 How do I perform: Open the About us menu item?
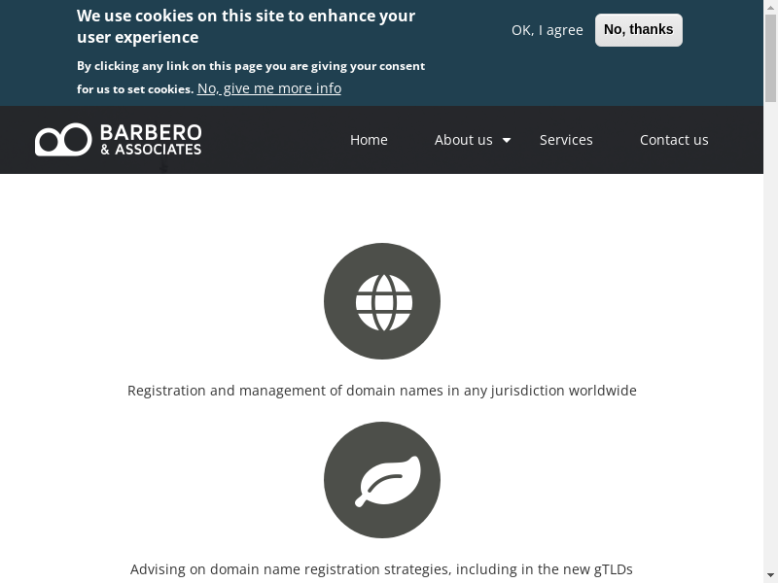[x=463, y=140]
